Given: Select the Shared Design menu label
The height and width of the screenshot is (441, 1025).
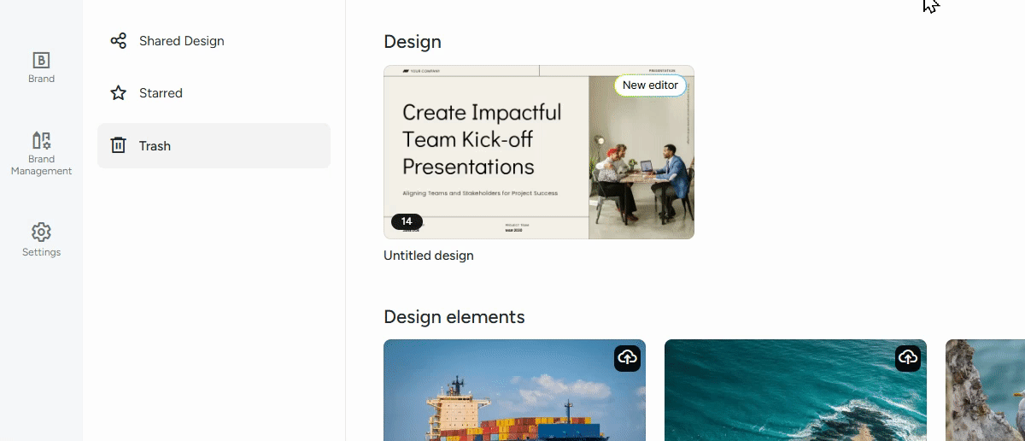Looking at the screenshot, I should pos(181,41).
